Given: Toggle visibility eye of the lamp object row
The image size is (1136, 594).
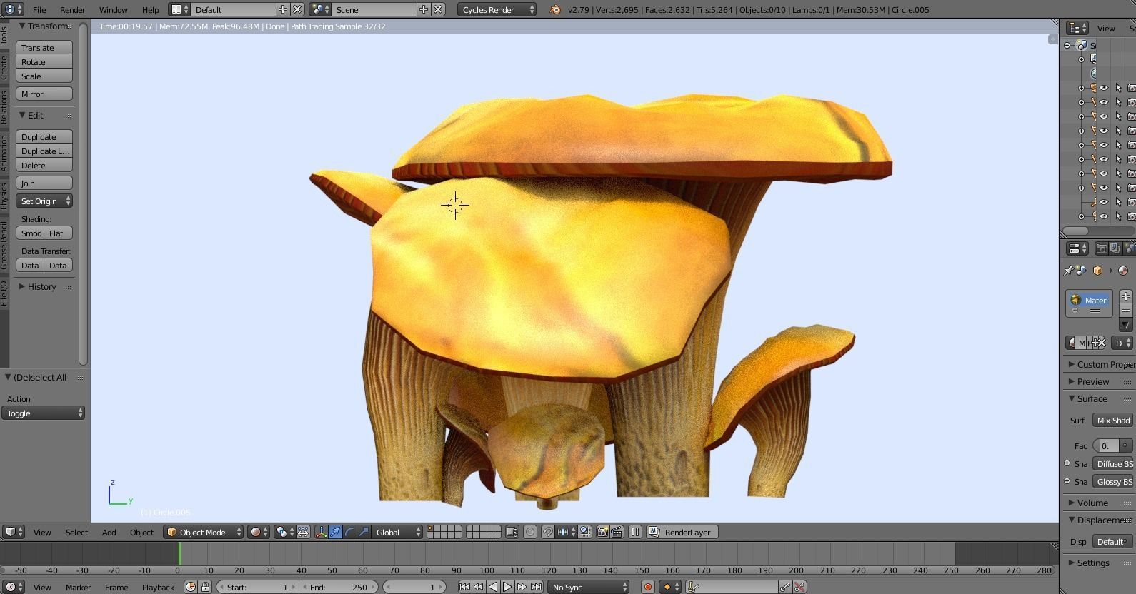Looking at the screenshot, I should click(x=1105, y=216).
